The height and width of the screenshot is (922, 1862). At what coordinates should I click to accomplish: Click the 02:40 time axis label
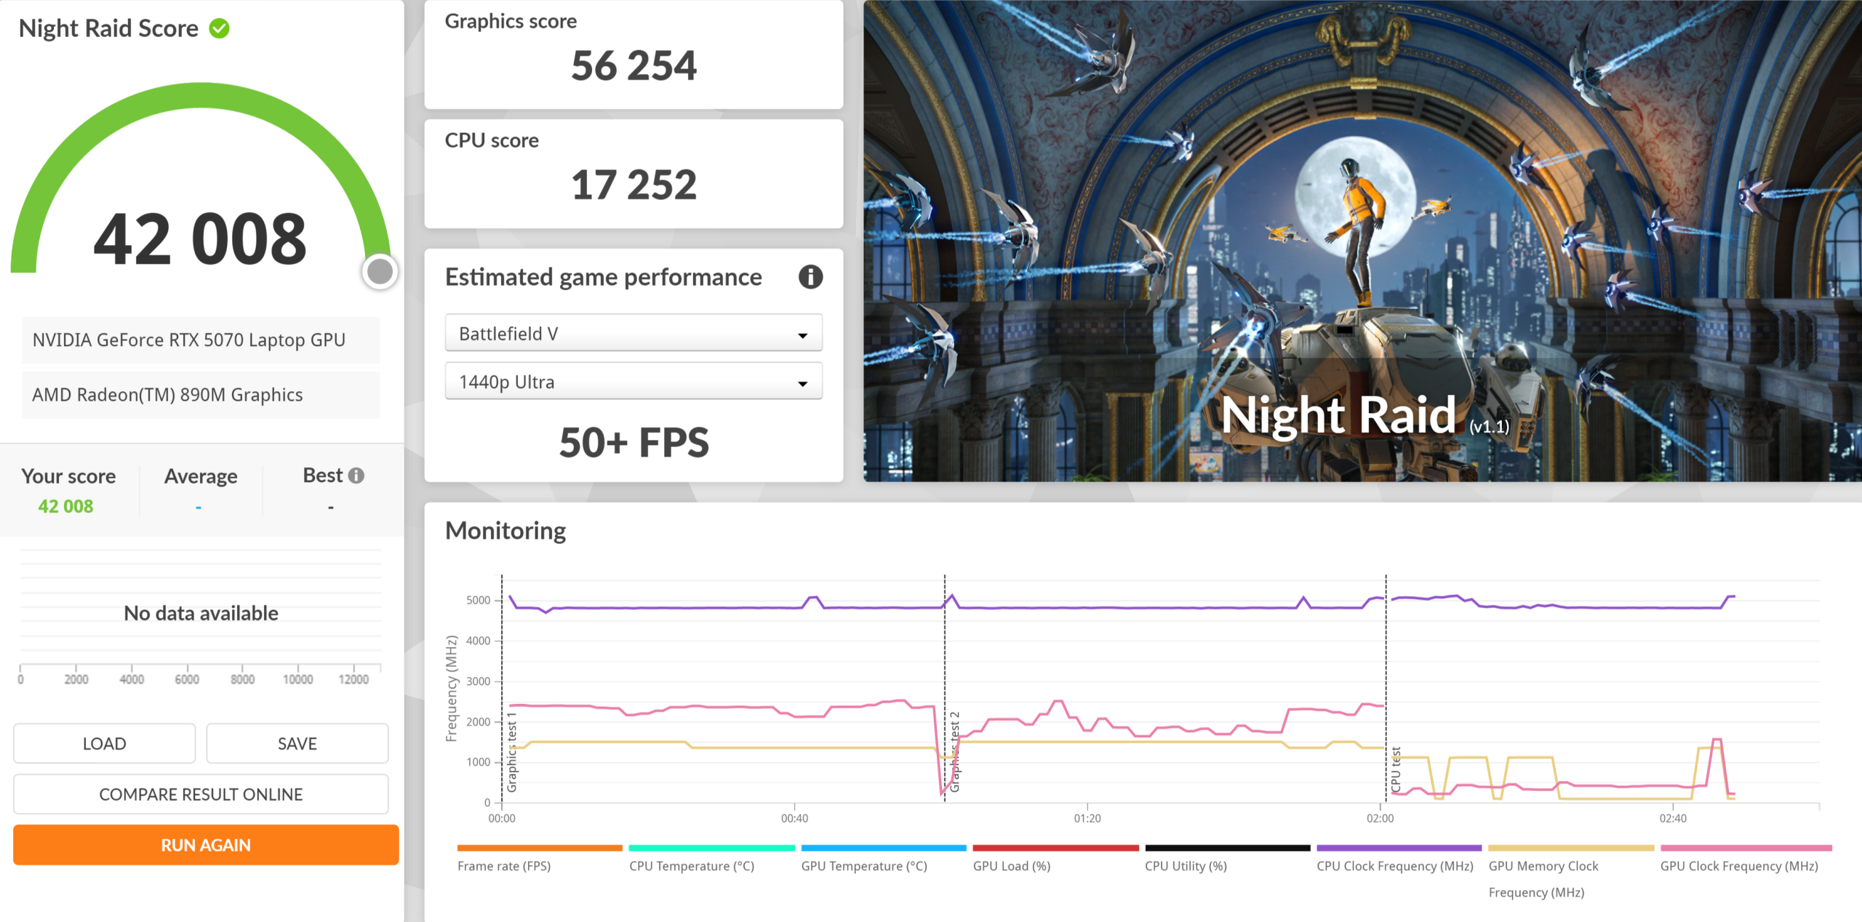click(x=1673, y=818)
